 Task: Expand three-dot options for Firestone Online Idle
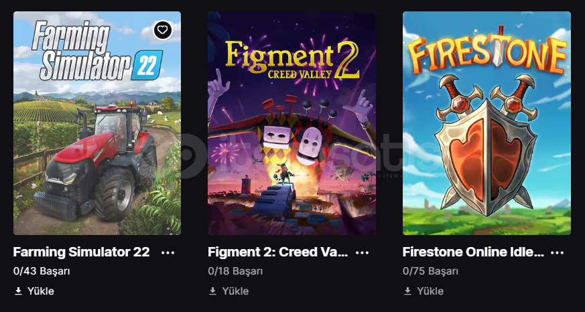pyautogui.click(x=557, y=252)
